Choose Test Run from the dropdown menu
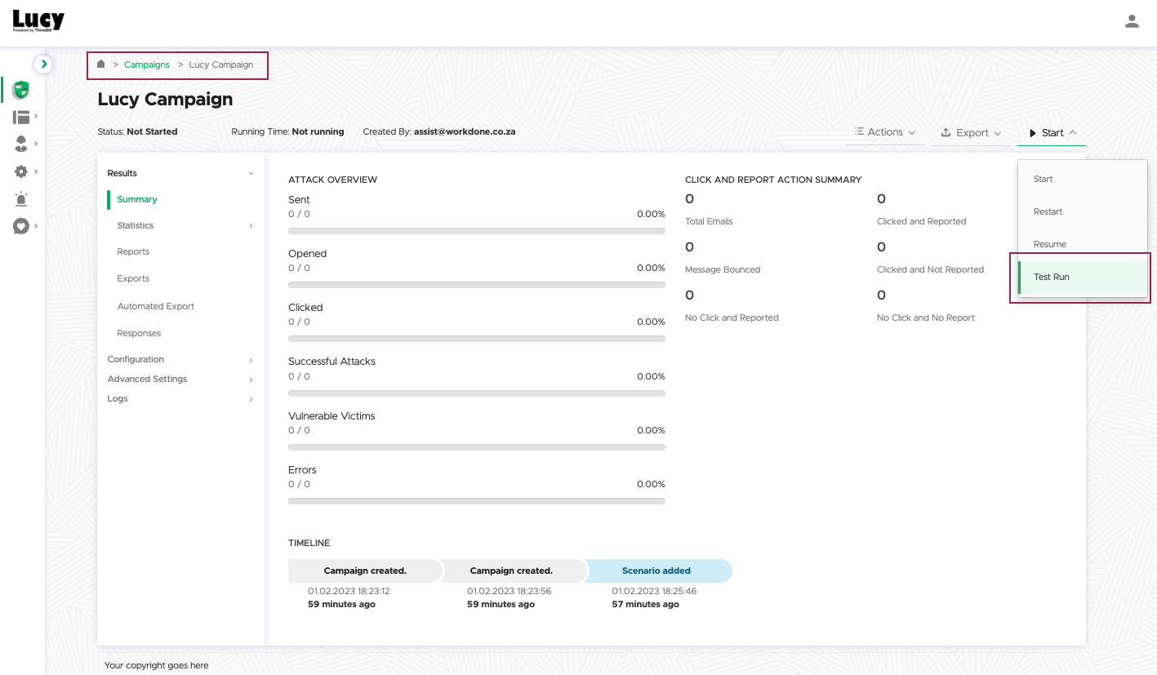This screenshot has height=675, width=1157. [x=1083, y=277]
